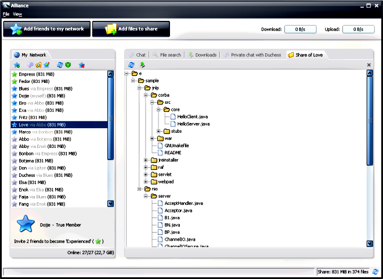Screen dimensions: 383x279
Task: Collapse the sample folder node
Action: pos(133,81)
